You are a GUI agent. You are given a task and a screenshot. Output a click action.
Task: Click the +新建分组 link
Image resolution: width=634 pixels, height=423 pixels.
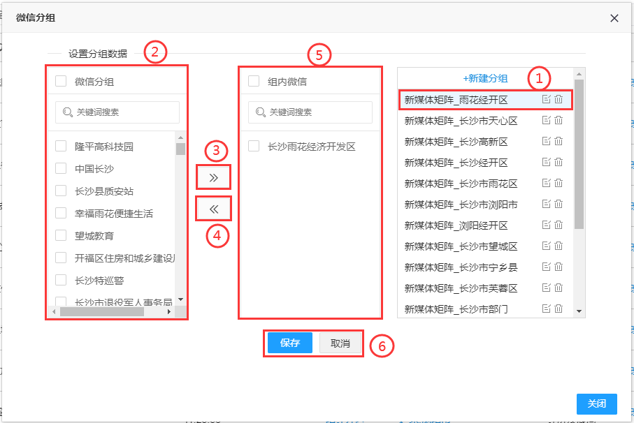(485, 79)
